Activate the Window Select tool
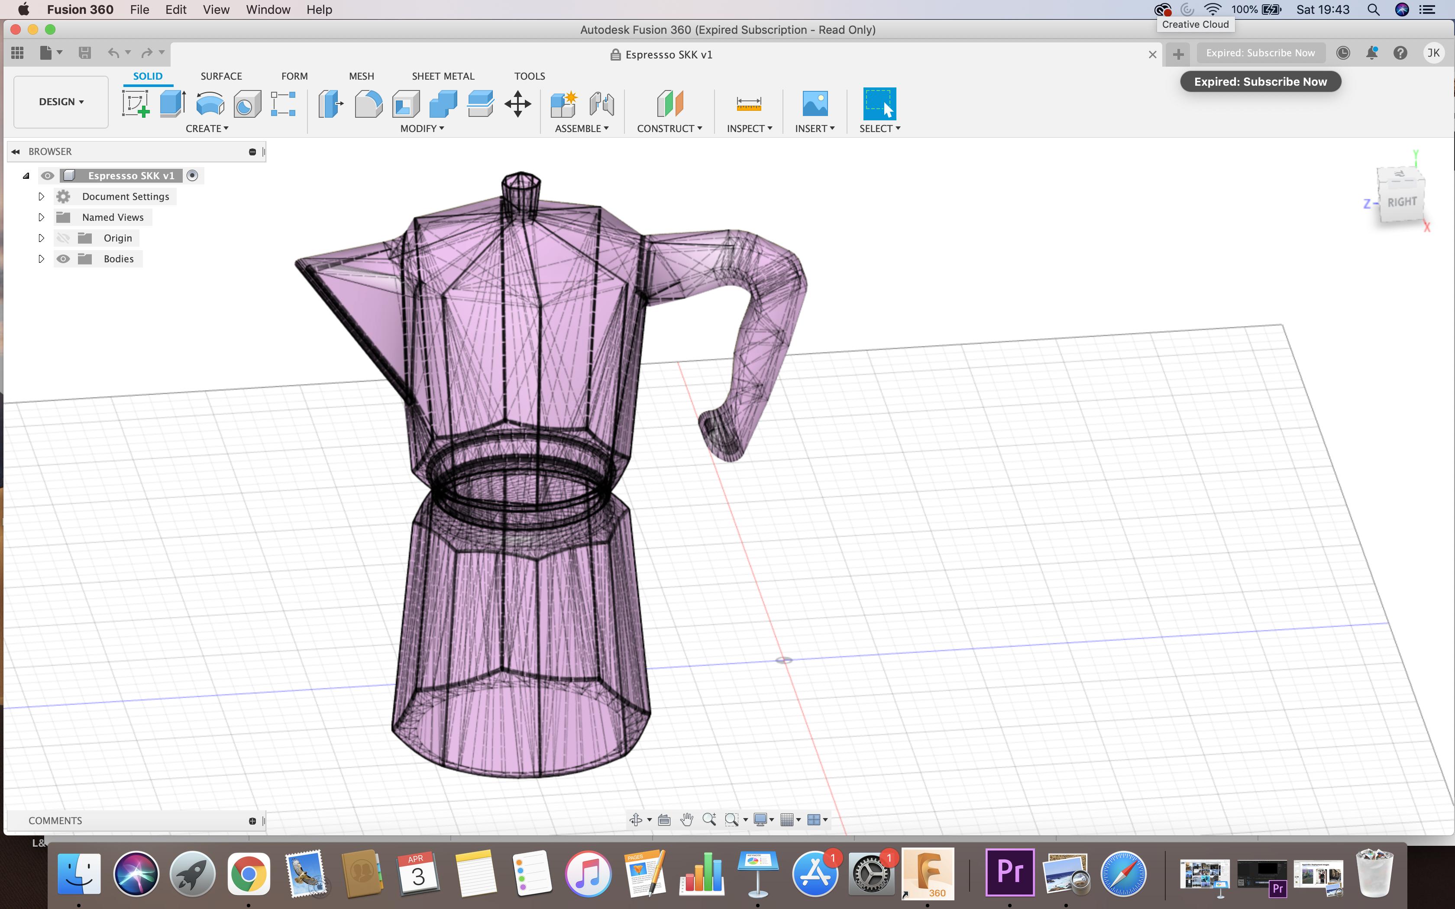1455x909 pixels. tap(879, 103)
